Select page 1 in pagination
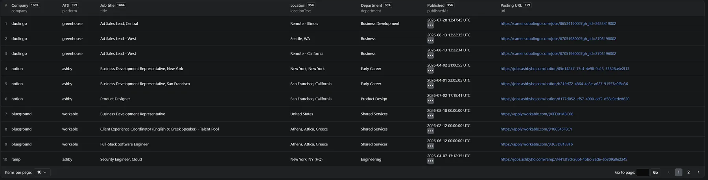 tap(678, 172)
